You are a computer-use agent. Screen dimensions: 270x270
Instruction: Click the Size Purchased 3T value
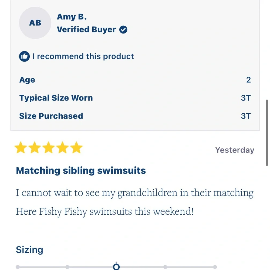click(x=246, y=116)
